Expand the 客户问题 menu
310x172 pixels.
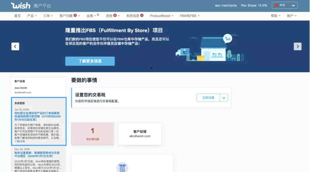click(69, 16)
